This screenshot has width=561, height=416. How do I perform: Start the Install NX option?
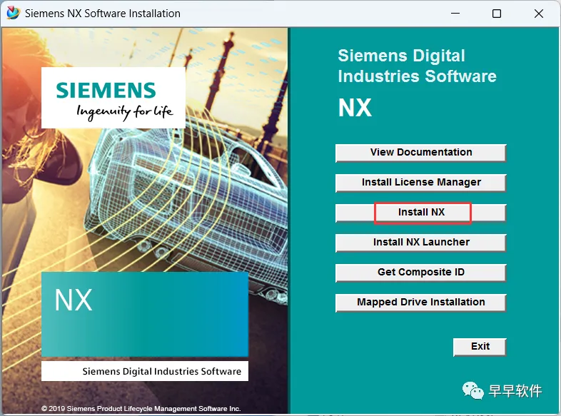pyautogui.click(x=421, y=213)
